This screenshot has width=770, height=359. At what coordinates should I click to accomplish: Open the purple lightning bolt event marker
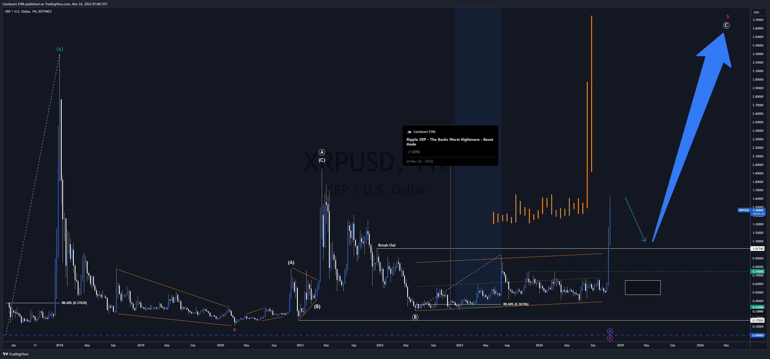610,338
